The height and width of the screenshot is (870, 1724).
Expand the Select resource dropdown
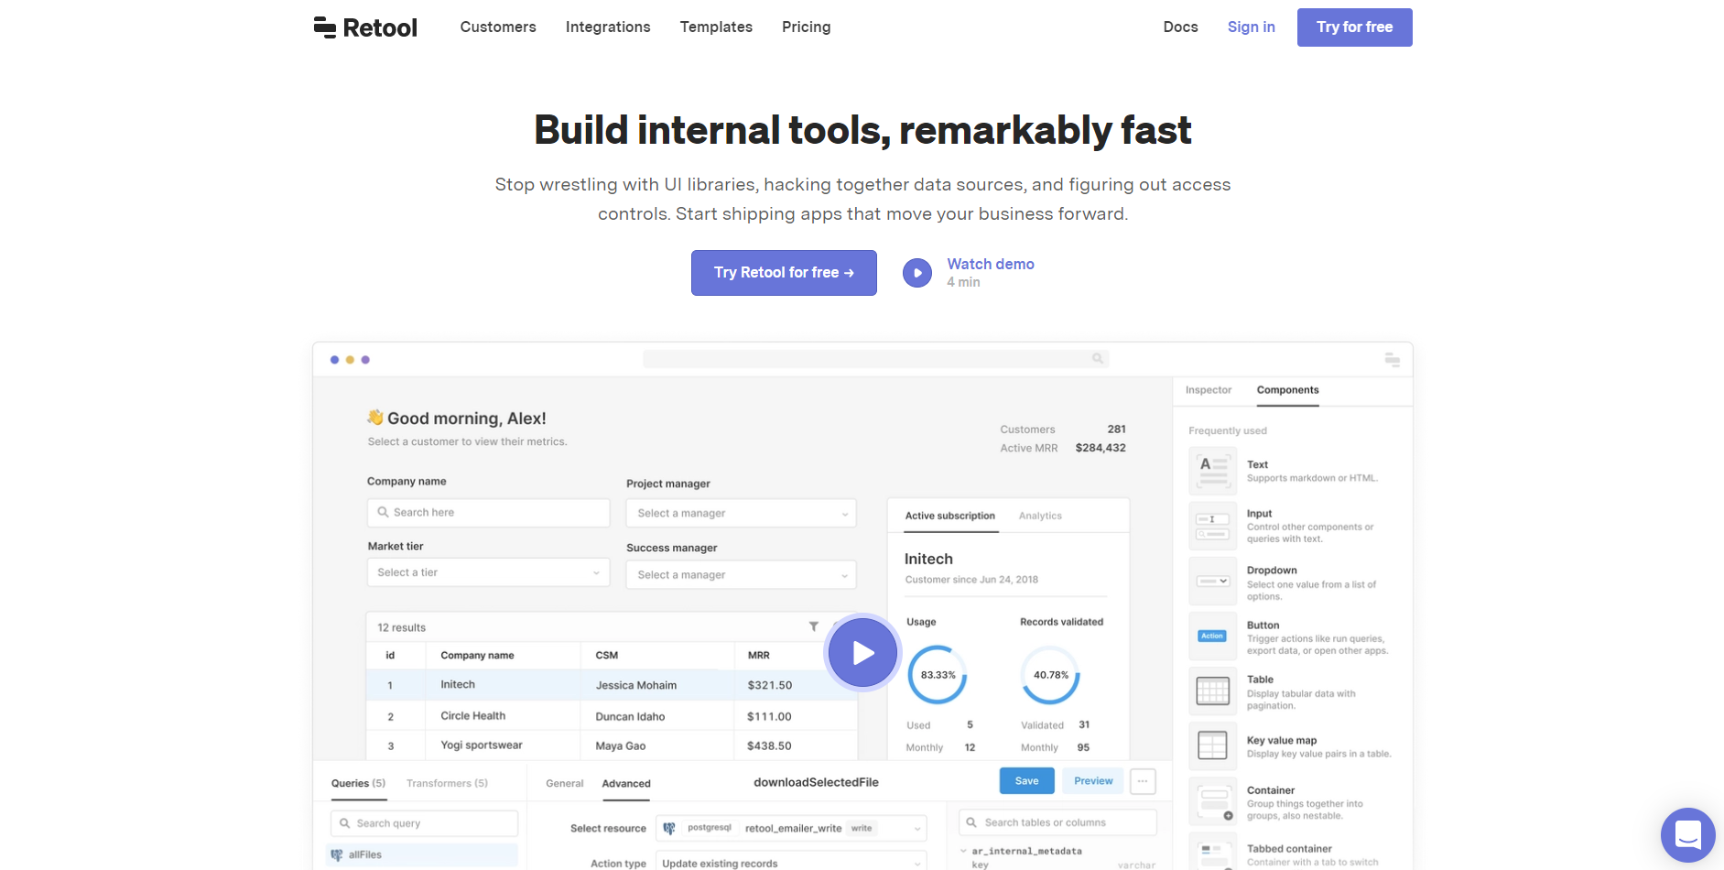pyautogui.click(x=791, y=828)
